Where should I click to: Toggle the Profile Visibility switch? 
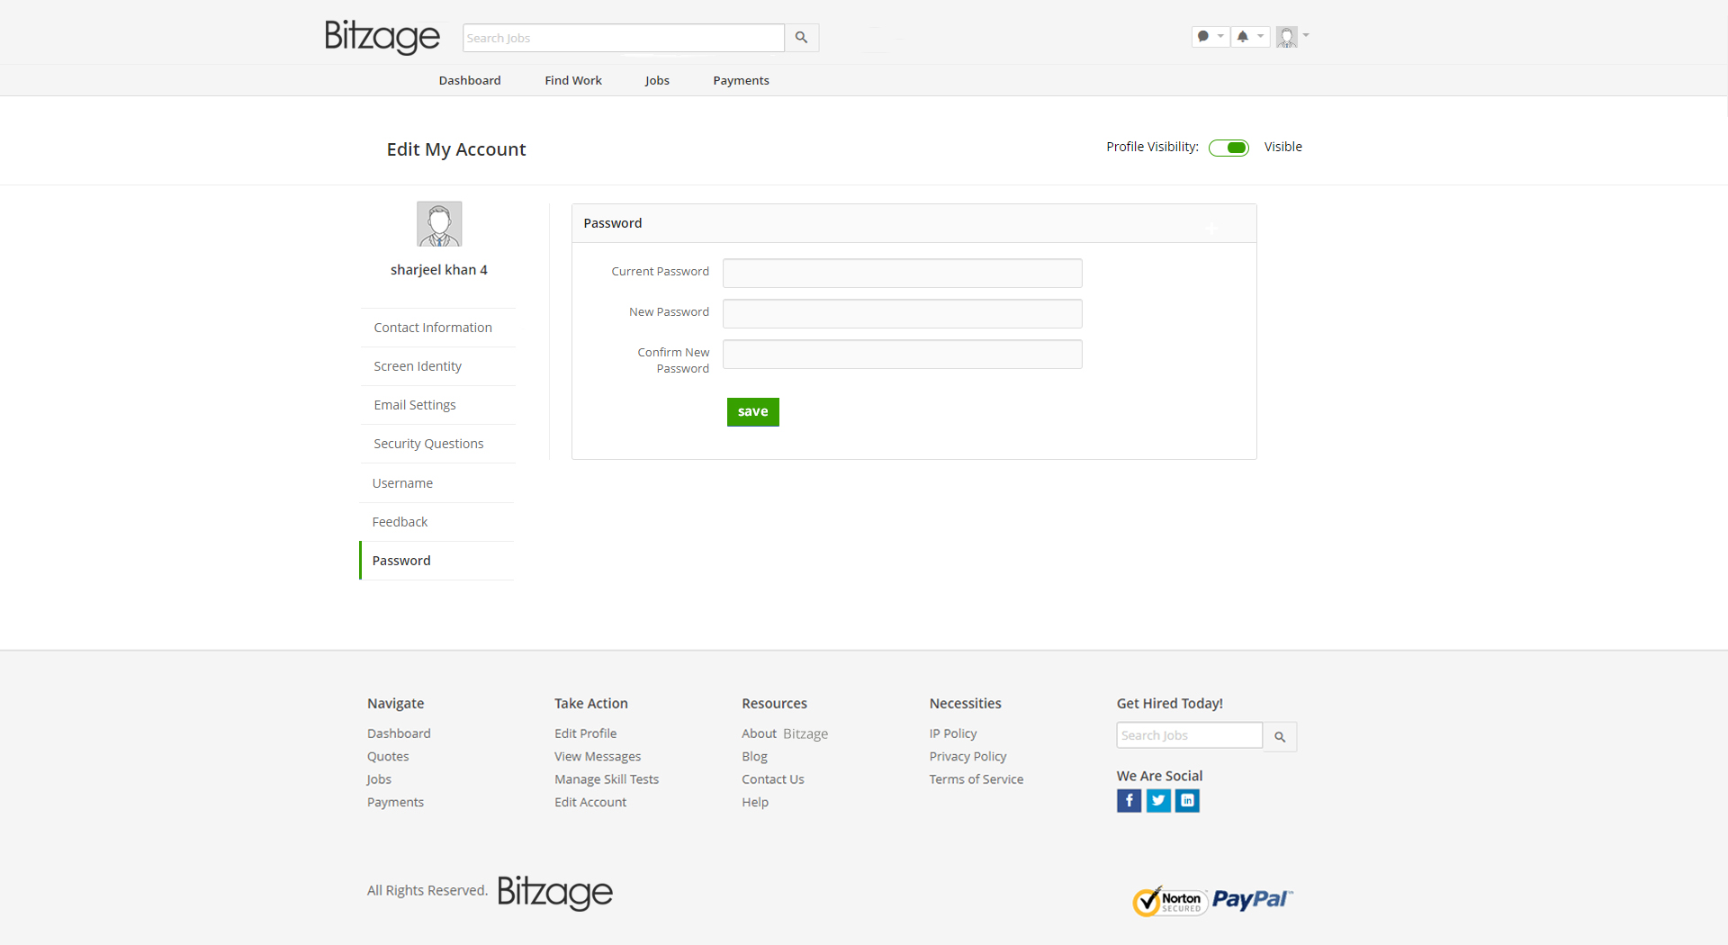1228,148
